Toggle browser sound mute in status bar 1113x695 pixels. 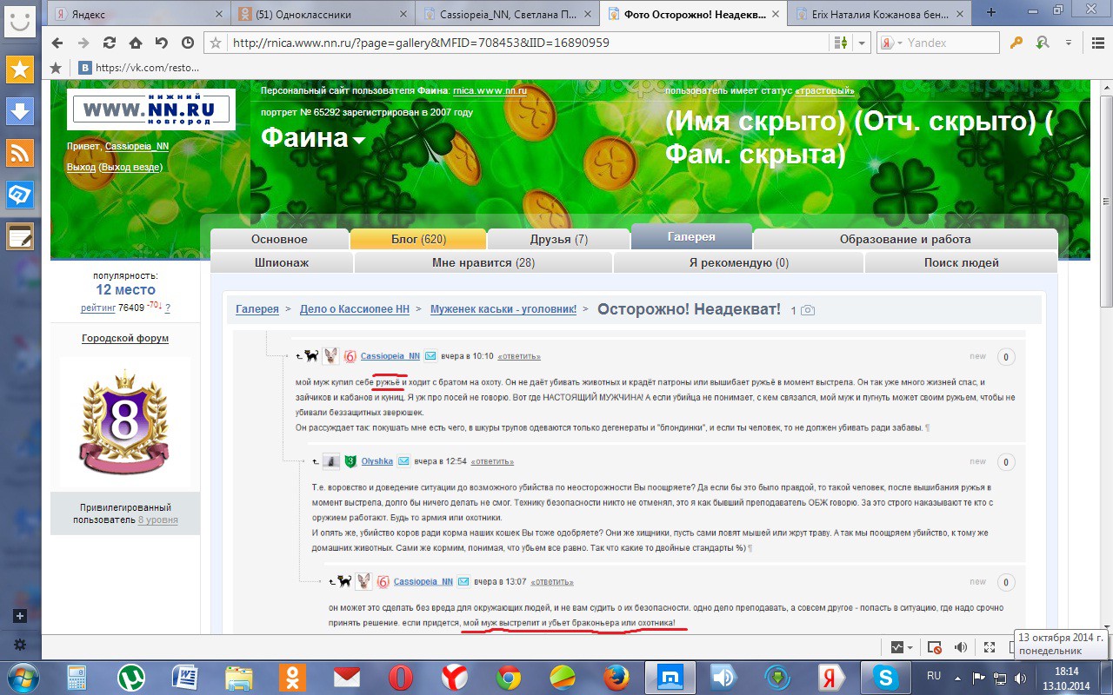pos(961,647)
